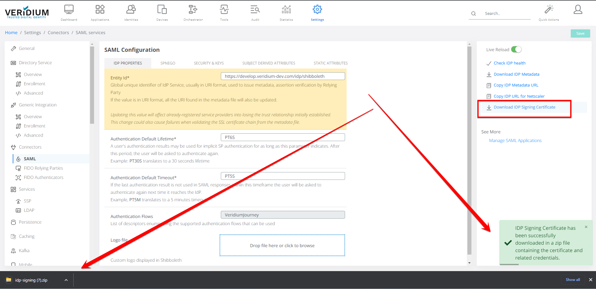This screenshot has height=289, width=596.
Task: Open the Statistics chart icon
Action: [286, 10]
